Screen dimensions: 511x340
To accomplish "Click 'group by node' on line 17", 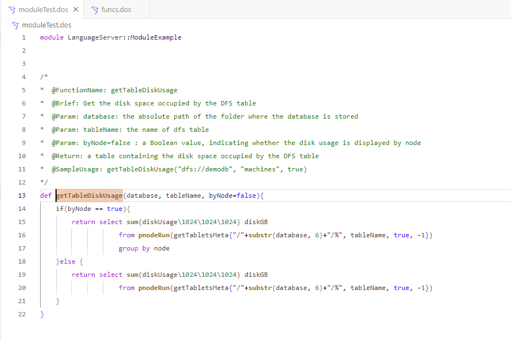I will pyautogui.click(x=144, y=248).
